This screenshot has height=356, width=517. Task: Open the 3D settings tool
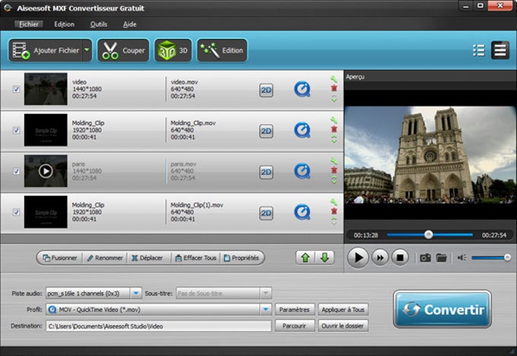(x=173, y=50)
